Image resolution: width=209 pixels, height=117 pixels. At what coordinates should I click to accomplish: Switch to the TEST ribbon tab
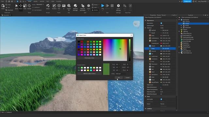click(x=48, y=1)
